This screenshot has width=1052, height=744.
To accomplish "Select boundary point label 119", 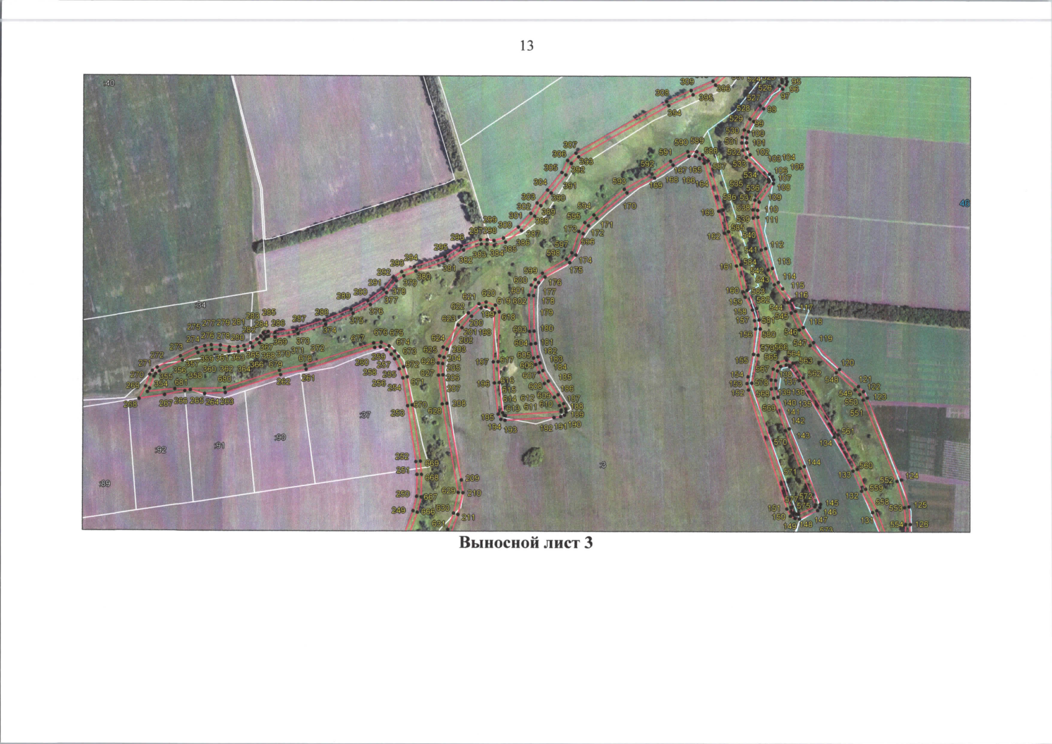I will click(825, 339).
